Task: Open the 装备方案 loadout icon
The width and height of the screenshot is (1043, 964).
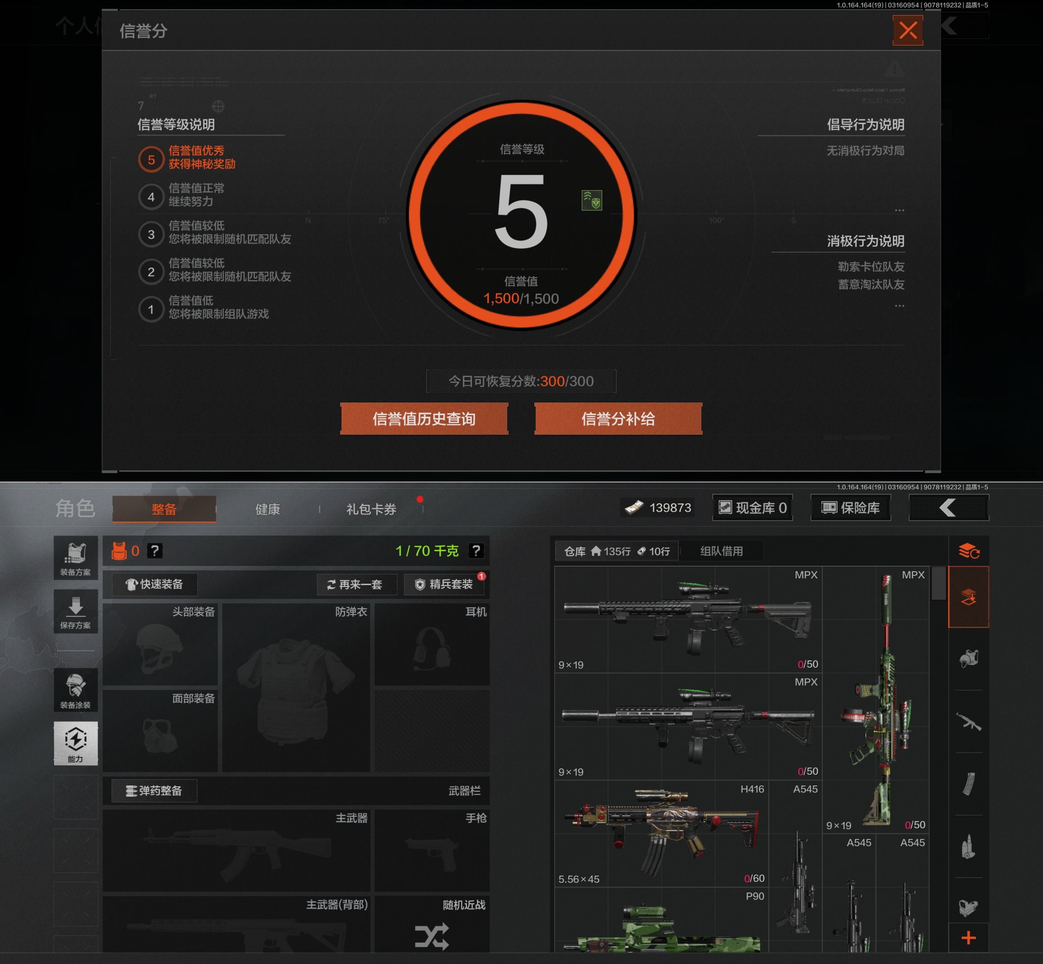Action: pyautogui.click(x=76, y=558)
